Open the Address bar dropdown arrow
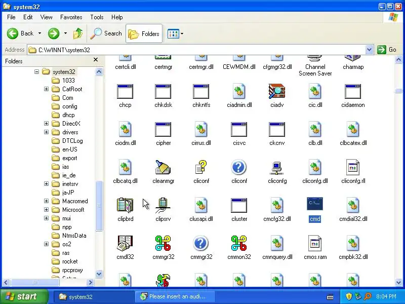Image resolution: width=405 pixels, height=304 pixels. coord(370,50)
